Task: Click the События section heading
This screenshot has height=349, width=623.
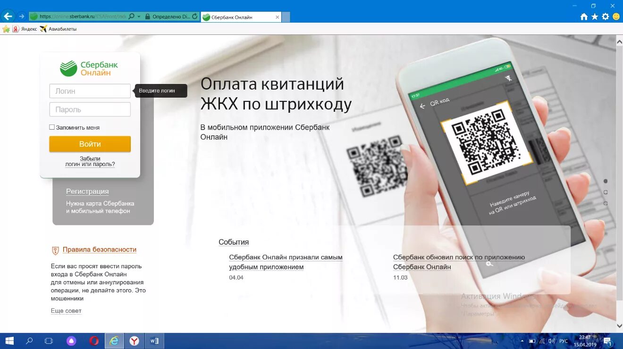Action: [234, 242]
